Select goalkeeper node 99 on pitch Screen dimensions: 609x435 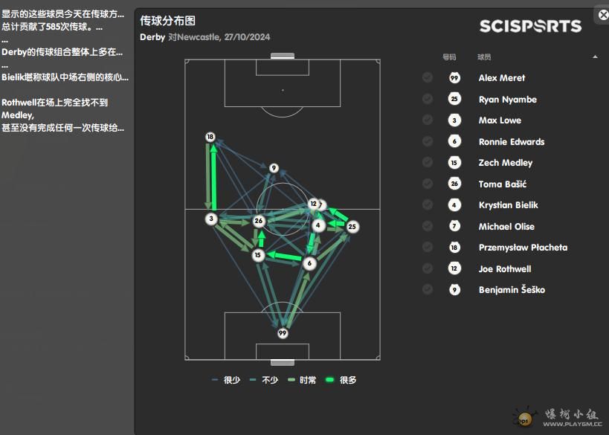tap(283, 333)
